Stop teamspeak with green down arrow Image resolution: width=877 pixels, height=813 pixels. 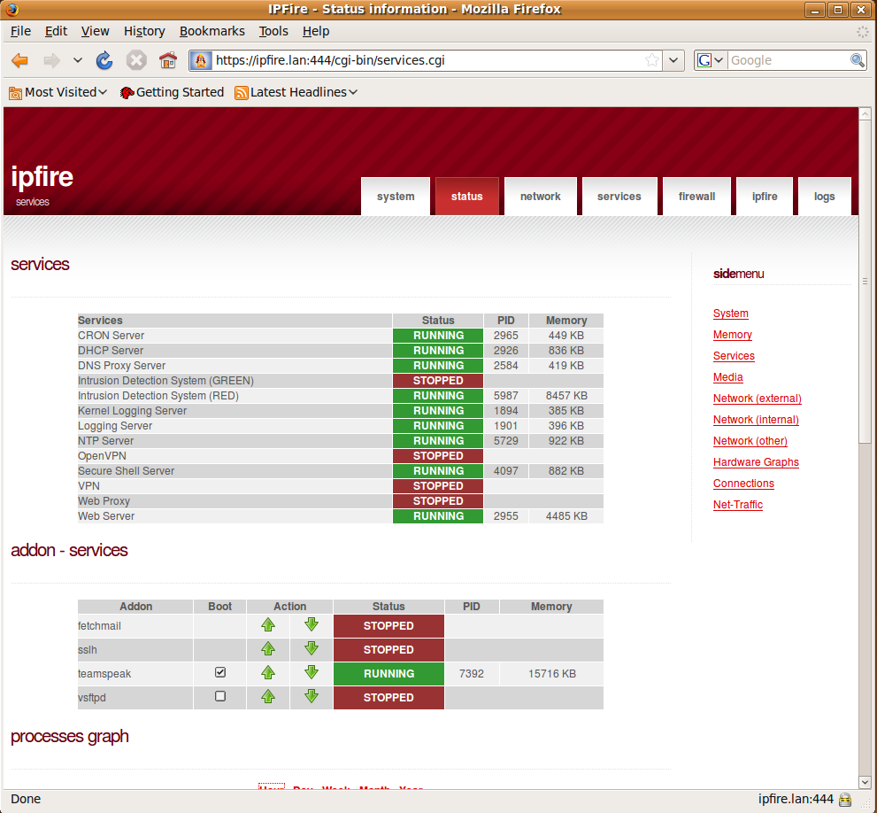pos(312,673)
